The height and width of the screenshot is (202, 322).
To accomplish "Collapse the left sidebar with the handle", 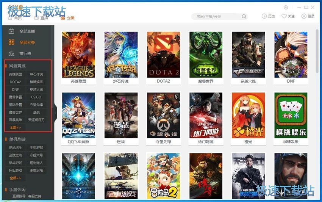I will click(x=55, y=113).
